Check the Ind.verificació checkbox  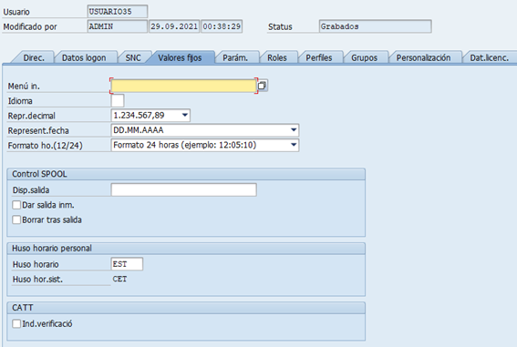16,323
